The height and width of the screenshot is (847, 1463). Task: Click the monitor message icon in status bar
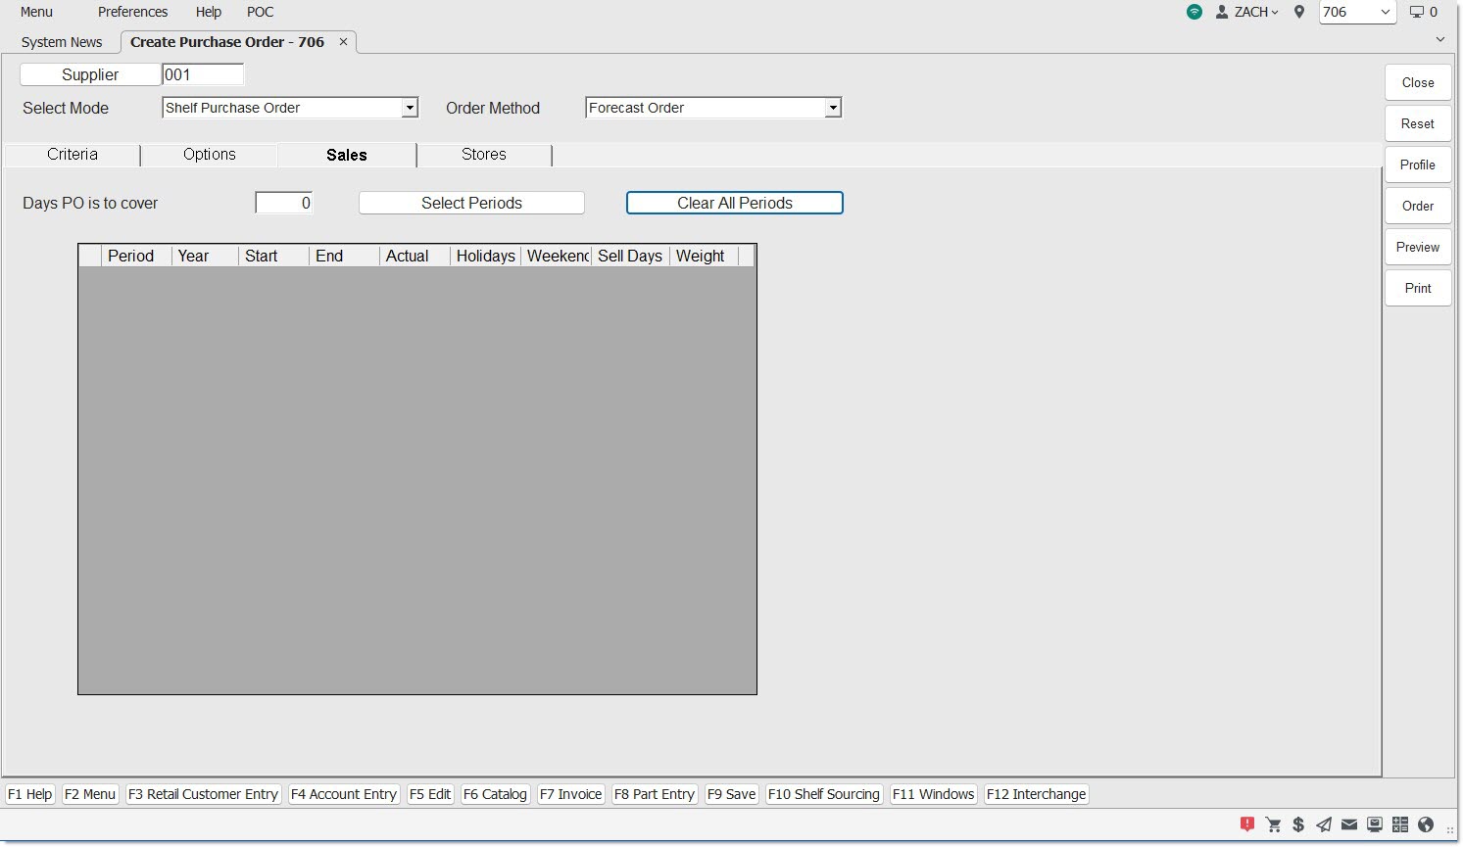(x=1375, y=824)
